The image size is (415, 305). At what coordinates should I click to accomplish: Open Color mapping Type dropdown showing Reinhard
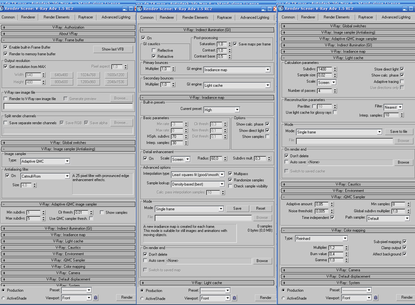click(x=321, y=238)
